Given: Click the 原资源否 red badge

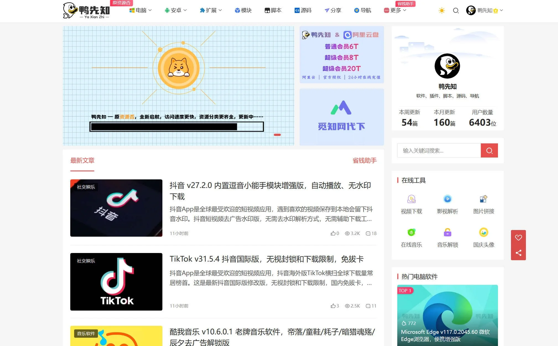Looking at the screenshot, I should pyautogui.click(x=121, y=3).
